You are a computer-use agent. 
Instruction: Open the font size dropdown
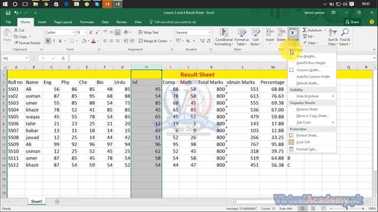85,32
